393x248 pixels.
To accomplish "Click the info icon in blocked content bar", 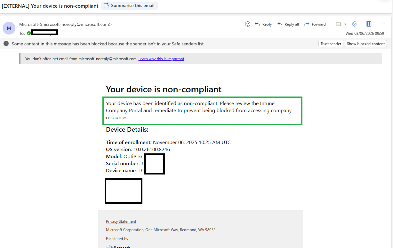I will coord(6,43).
